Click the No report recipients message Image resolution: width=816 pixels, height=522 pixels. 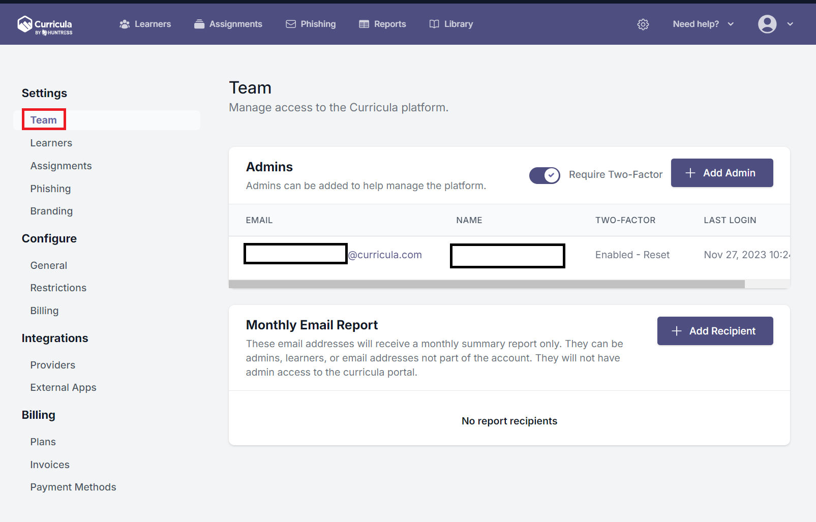coord(509,421)
